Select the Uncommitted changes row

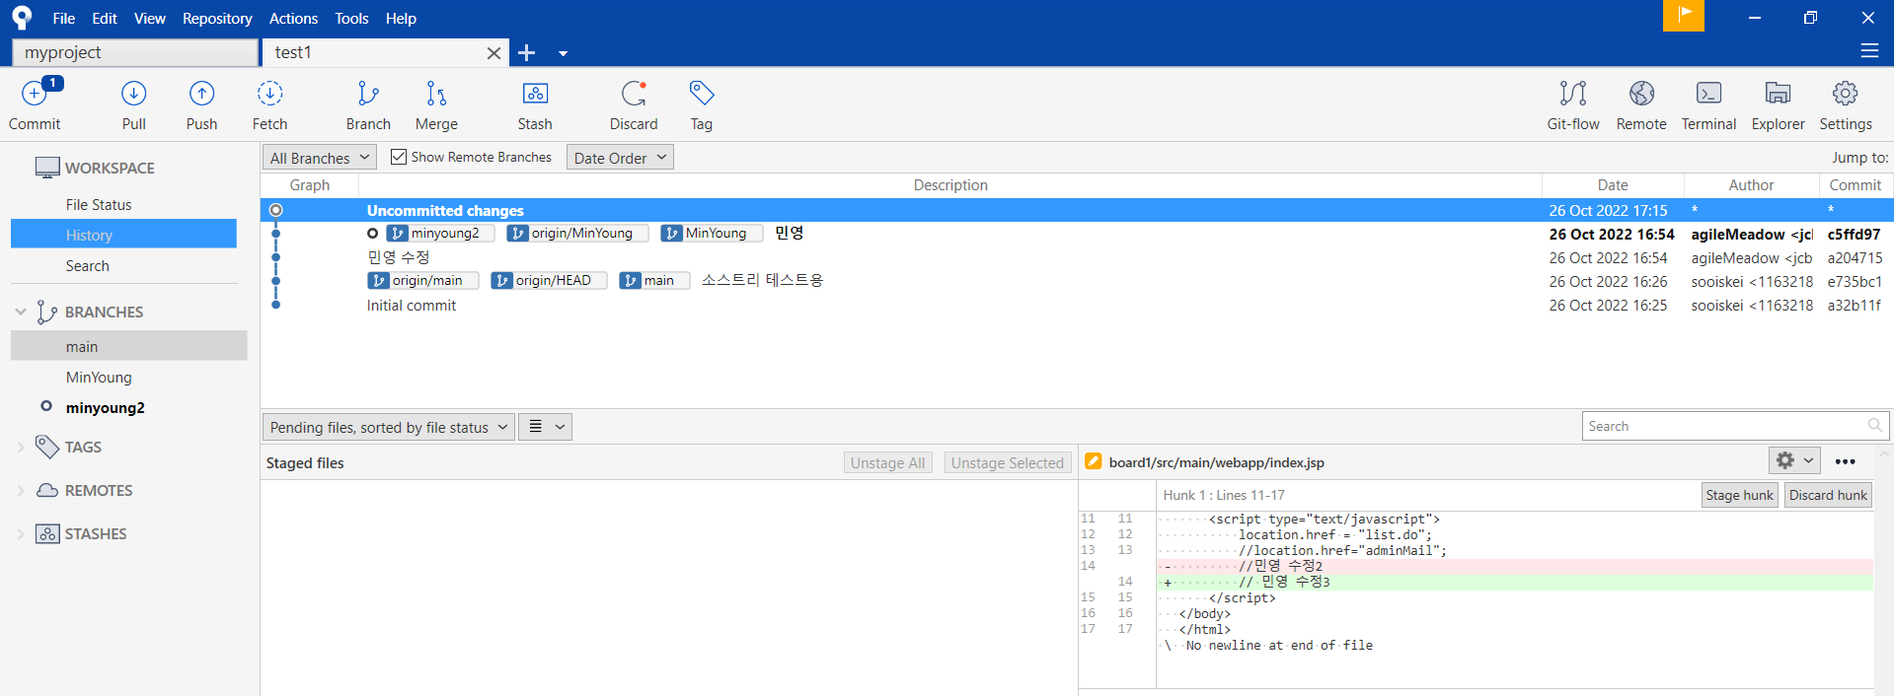(1077, 210)
